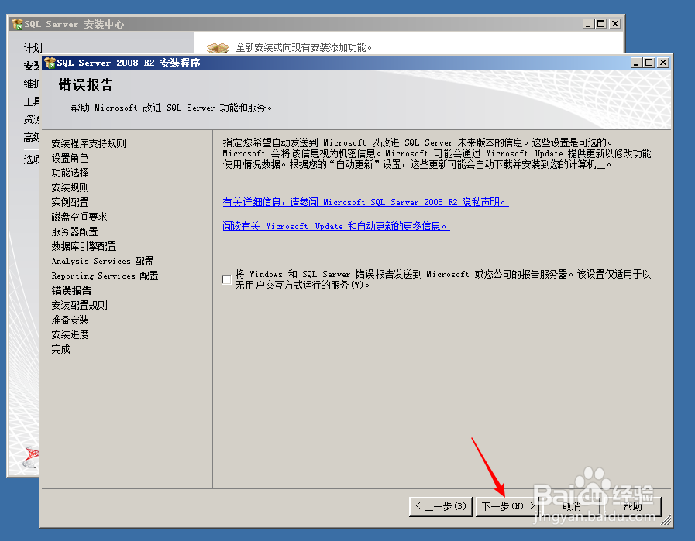The image size is (695, 541).
Task: Go back with the 上一步(B) button
Action: pos(441,506)
